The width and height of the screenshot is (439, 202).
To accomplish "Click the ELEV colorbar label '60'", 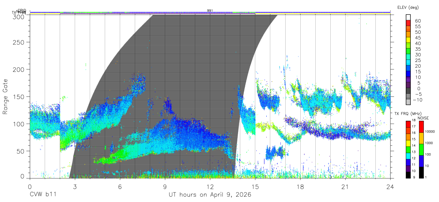I will click(418, 21).
